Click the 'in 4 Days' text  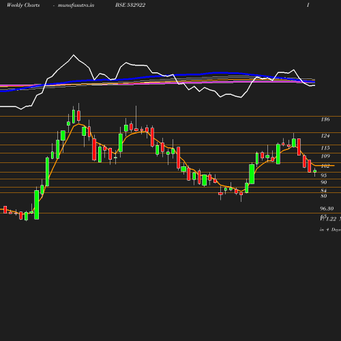(x=330, y=230)
